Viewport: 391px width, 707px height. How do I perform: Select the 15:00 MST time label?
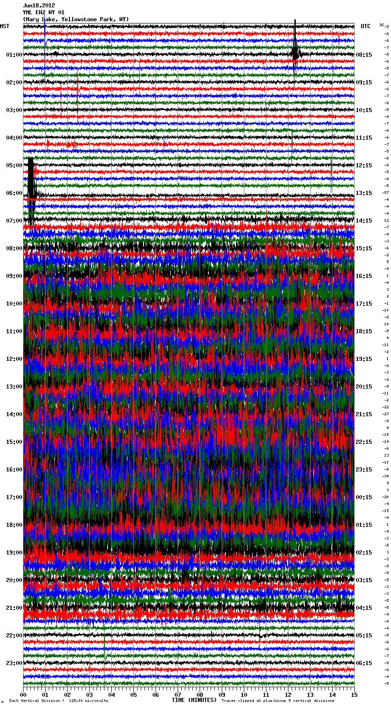pos(14,442)
